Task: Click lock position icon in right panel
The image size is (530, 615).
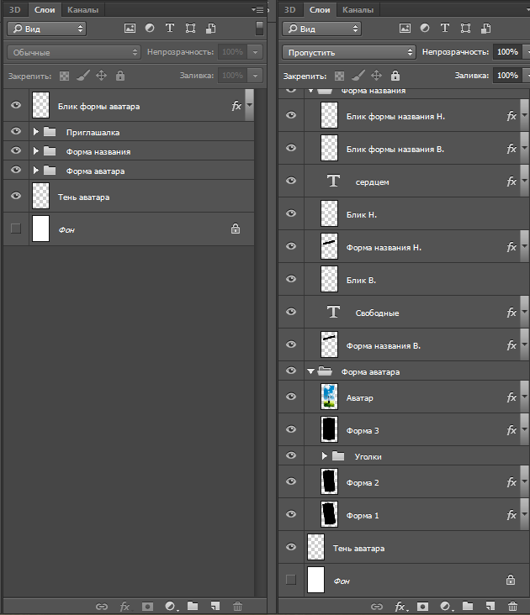Action: click(376, 76)
